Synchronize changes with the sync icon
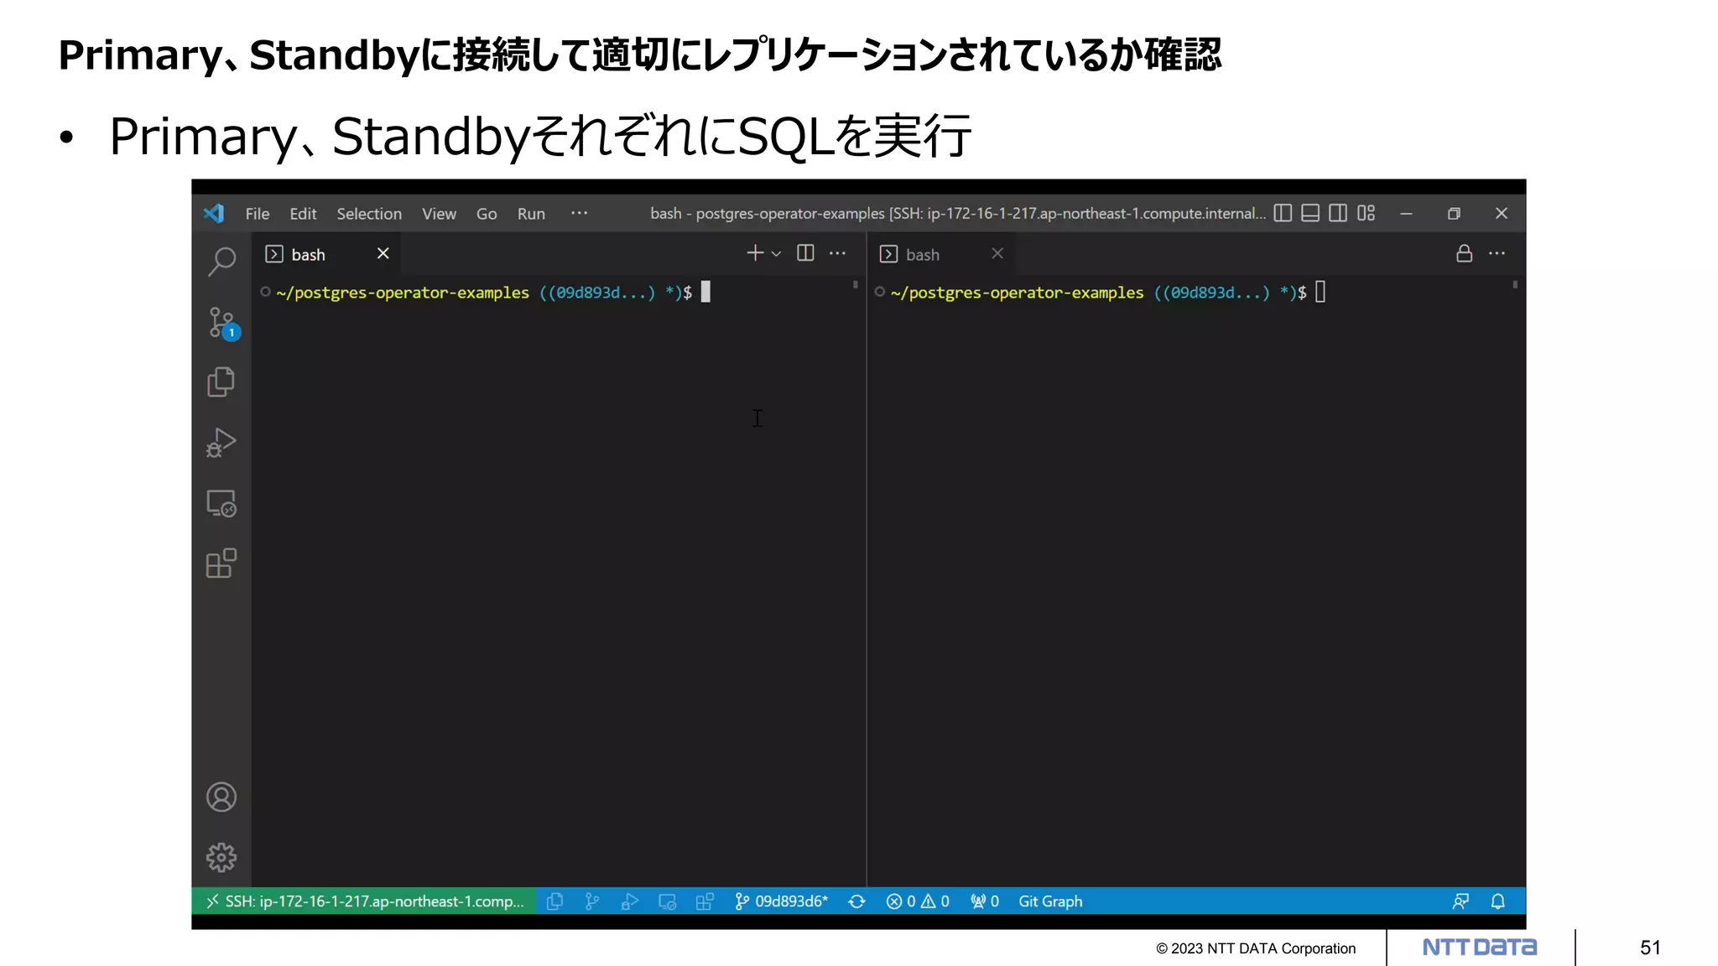Screen dimensions: 1718x966 pos(856,901)
